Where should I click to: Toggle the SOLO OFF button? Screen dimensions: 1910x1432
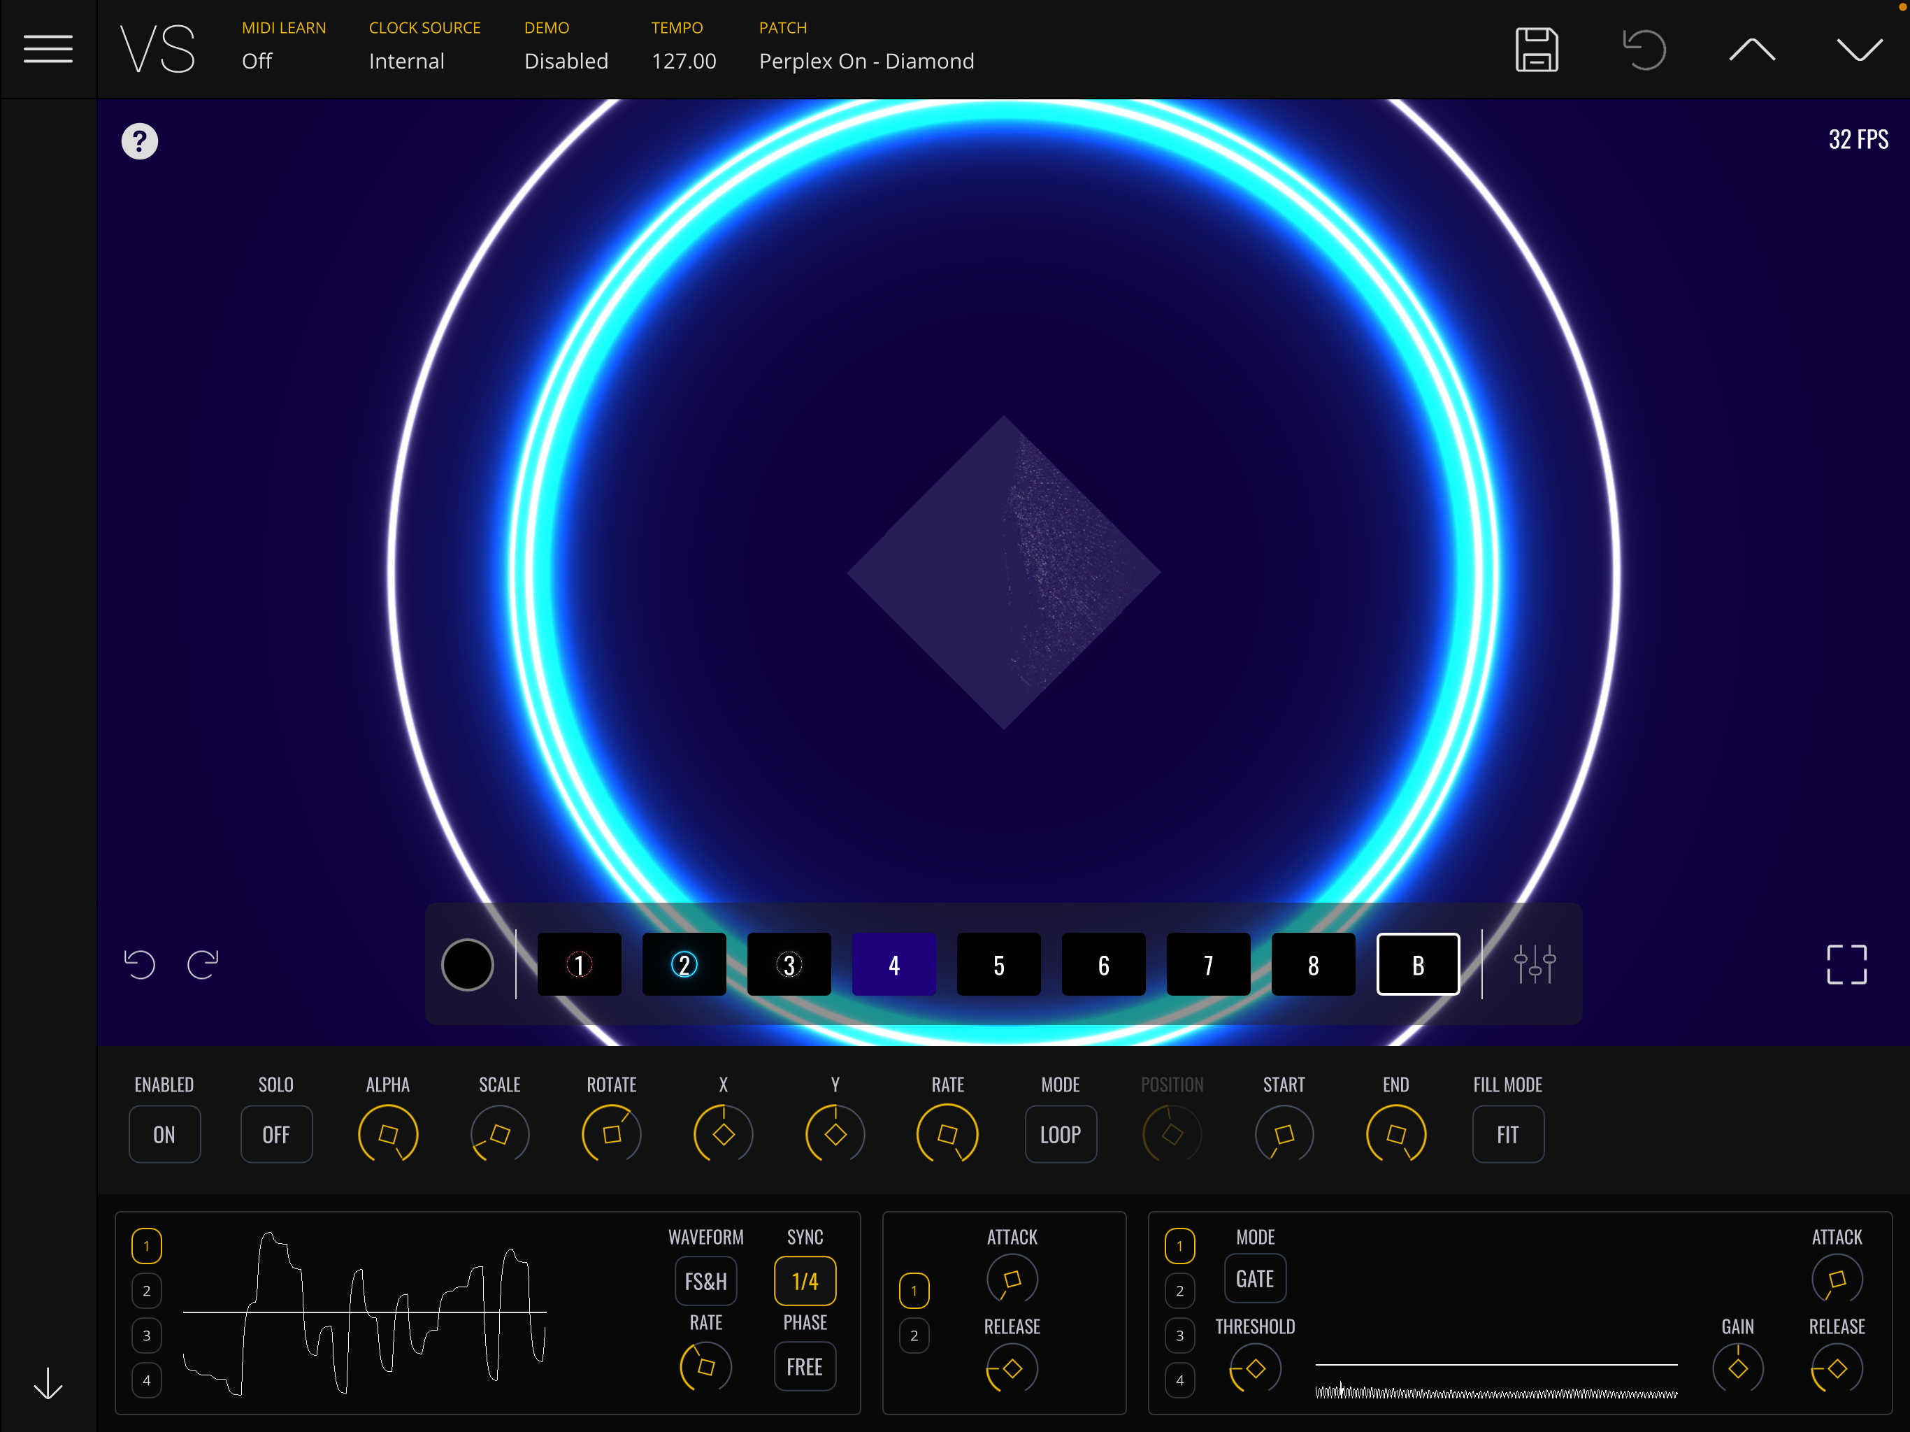coord(275,1134)
